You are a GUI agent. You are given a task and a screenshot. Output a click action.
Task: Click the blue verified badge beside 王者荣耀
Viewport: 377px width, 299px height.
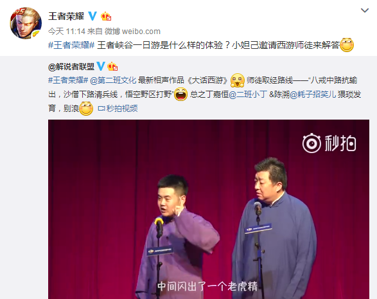click(x=92, y=16)
